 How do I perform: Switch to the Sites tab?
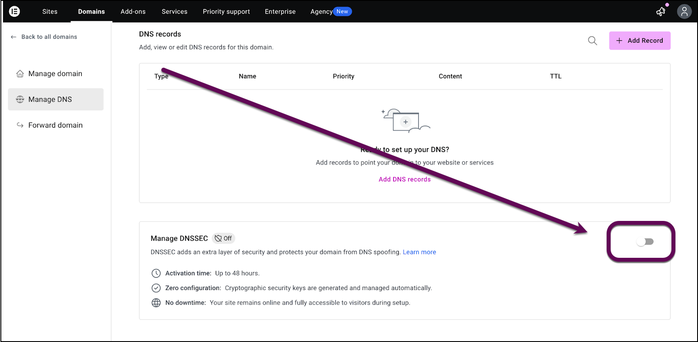pos(50,12)
